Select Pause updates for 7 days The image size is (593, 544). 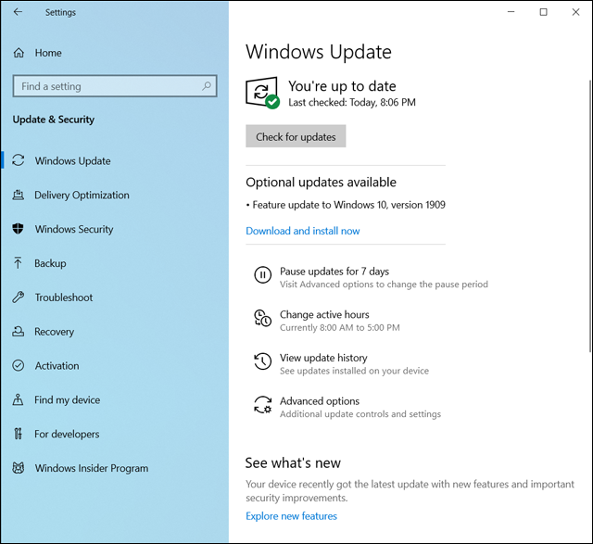click(x=334, y=272)
